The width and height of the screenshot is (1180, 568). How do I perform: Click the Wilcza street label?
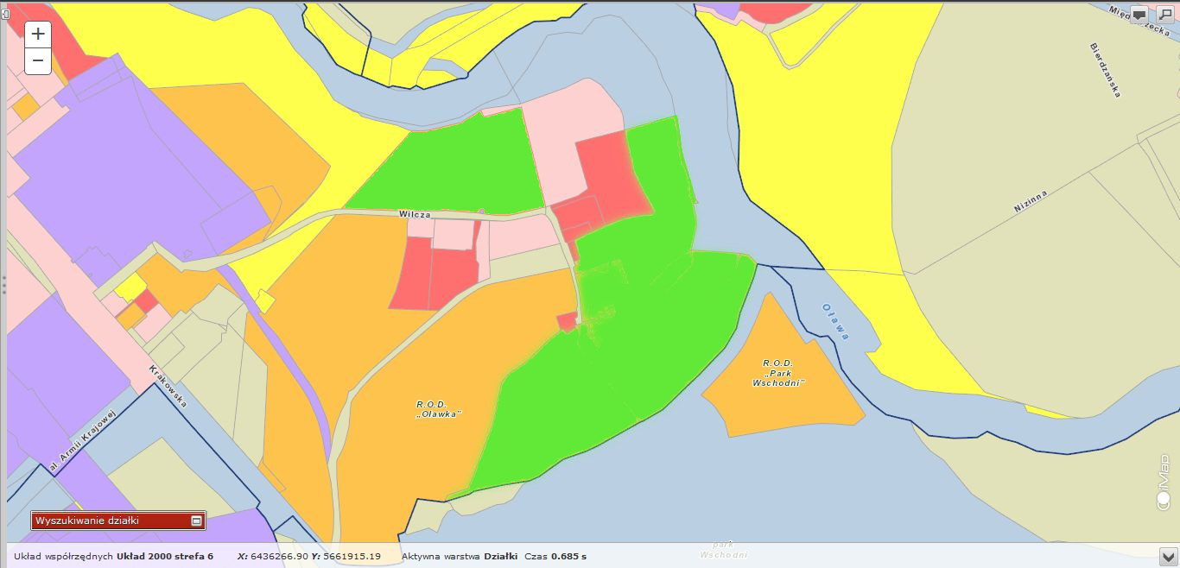(415, 213)
